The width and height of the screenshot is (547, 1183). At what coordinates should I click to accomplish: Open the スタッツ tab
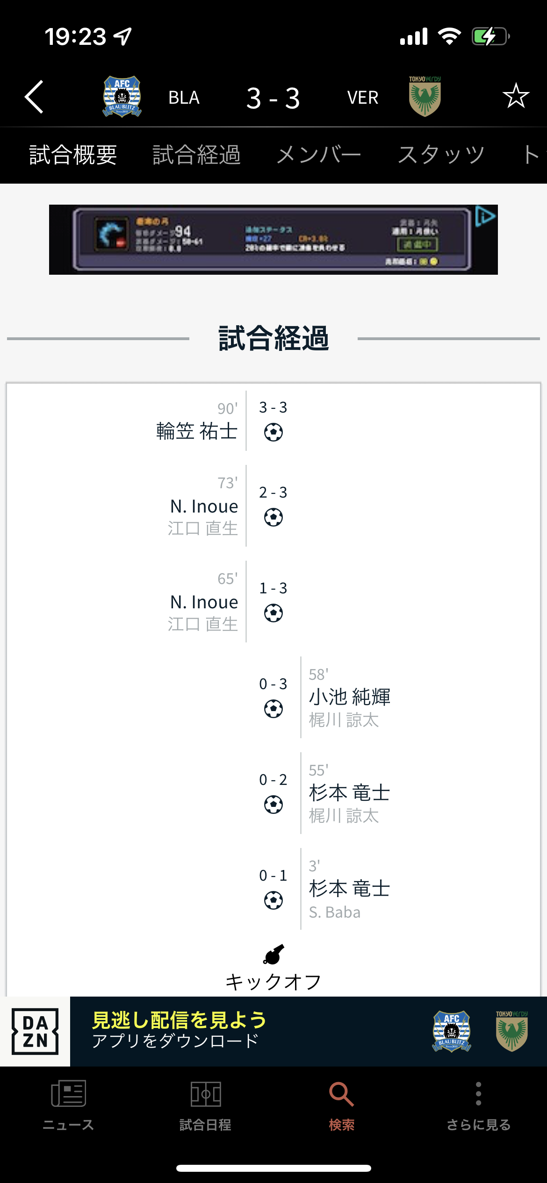[x=441, y=155]
